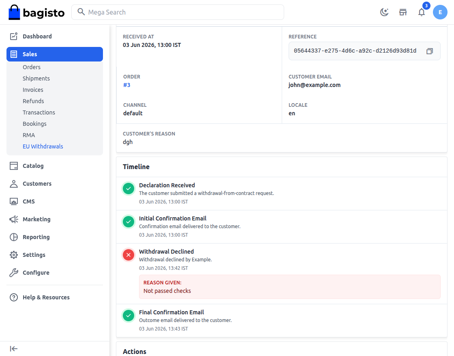Open the storefront shop icon
This screenshot has height=356, width=454.
403,12
